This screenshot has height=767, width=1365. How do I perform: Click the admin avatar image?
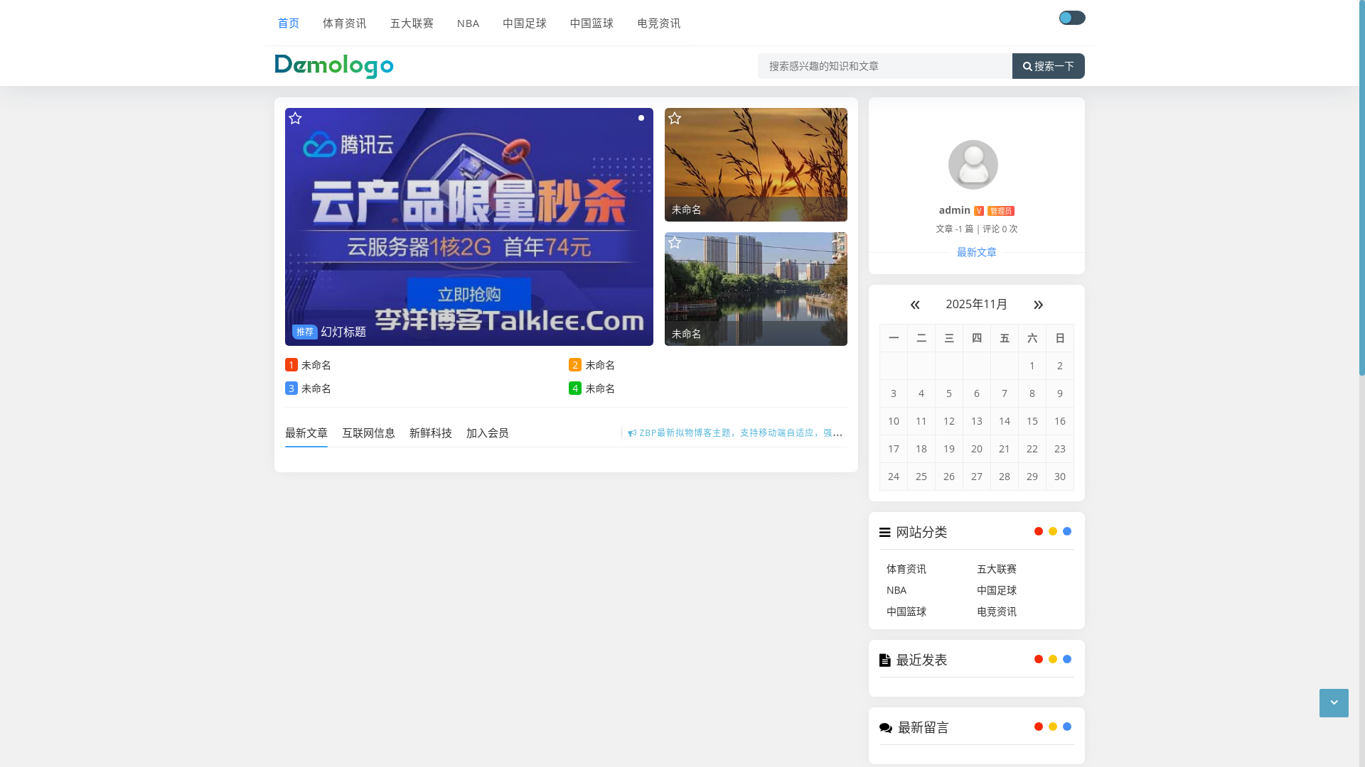coord(973,165)
